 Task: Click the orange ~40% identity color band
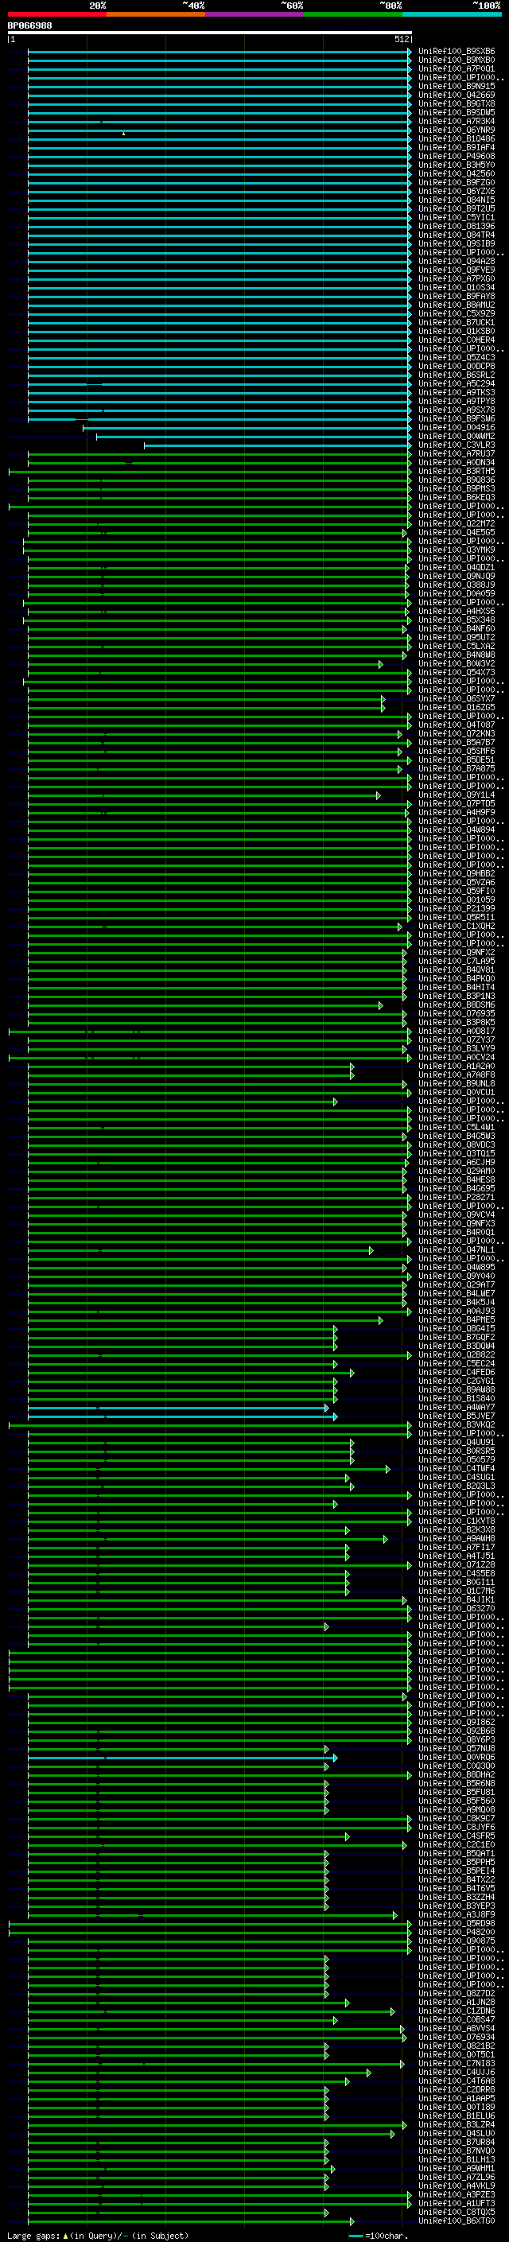(x=156, y=14)
